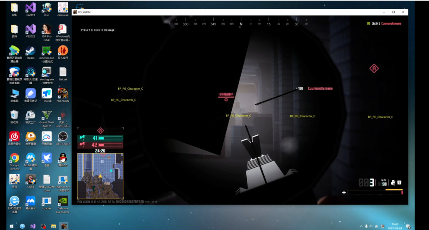
Task: Open the browser icon on taskbar
Action: (x=22, y=226)
